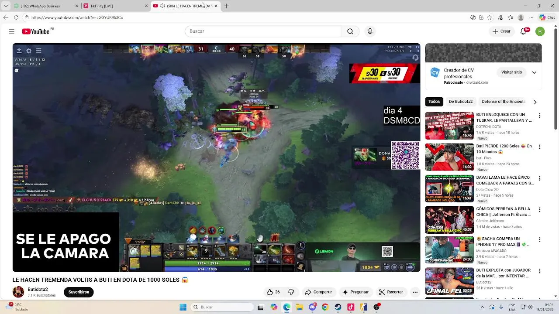The image size is (559, 314).
Task: Start voice search with the microphone
Action: [370, 31]
